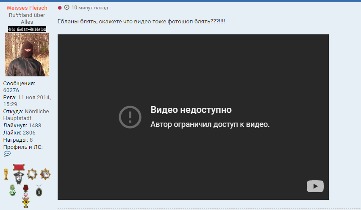Open the post count 60276 link

tap(11, 90)
